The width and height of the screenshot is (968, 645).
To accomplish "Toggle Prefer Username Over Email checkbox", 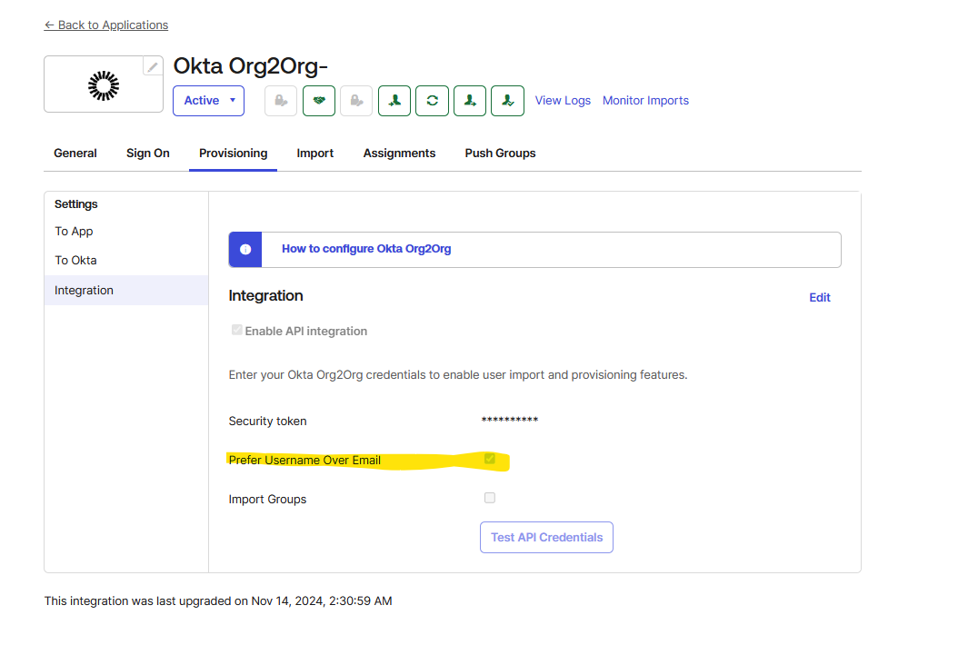I will [490, 459].
